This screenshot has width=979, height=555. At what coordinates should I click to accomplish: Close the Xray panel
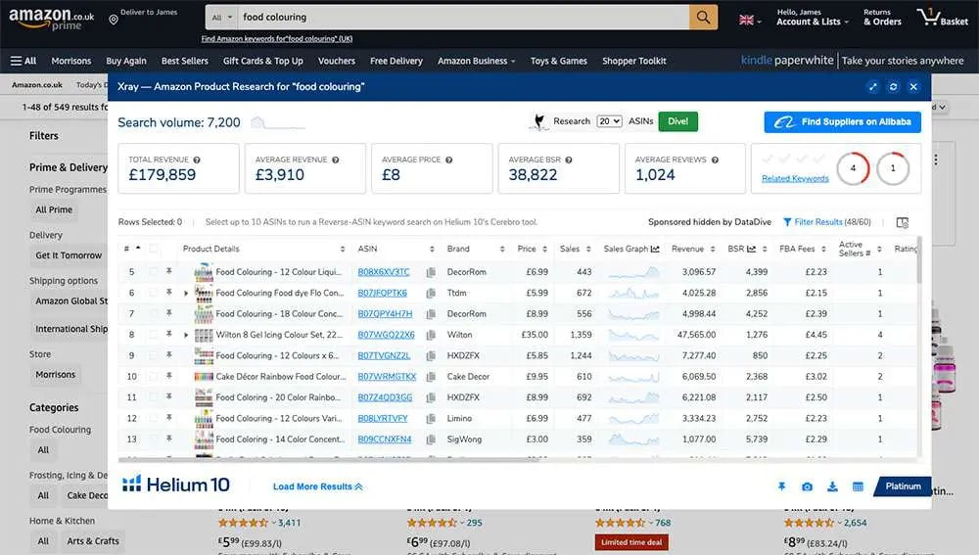tap(913, 87)
